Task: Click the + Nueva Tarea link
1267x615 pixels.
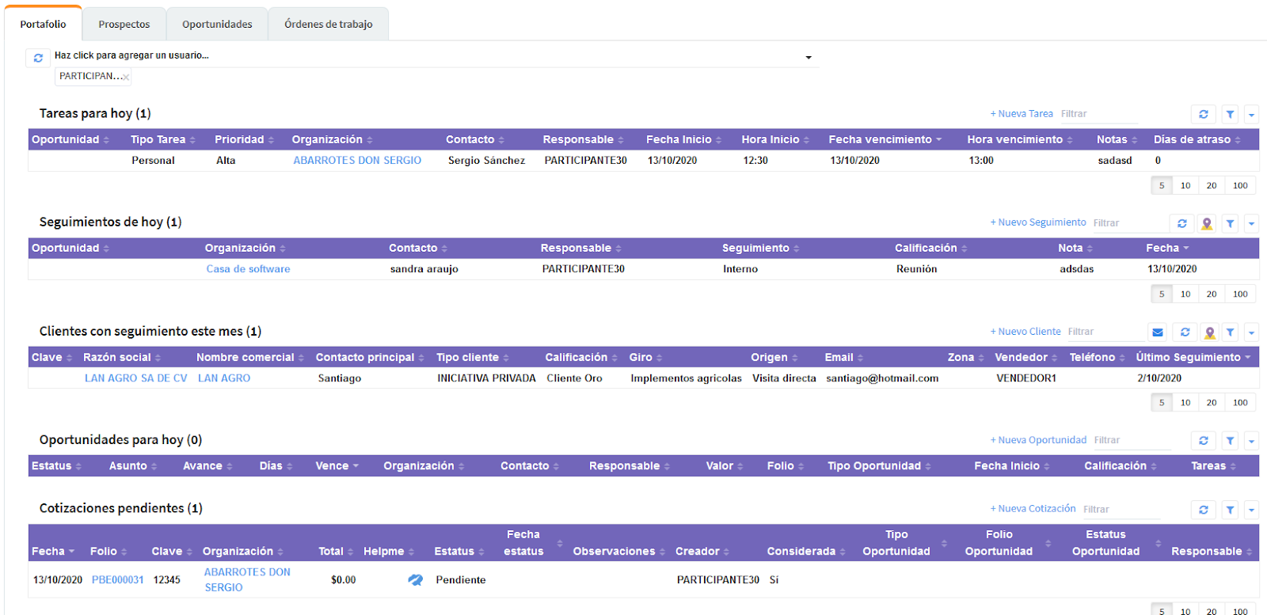Action: pyautogui.click(x=1022, y=114)
